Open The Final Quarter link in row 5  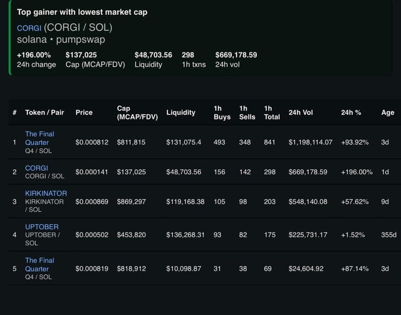point(39,264)
